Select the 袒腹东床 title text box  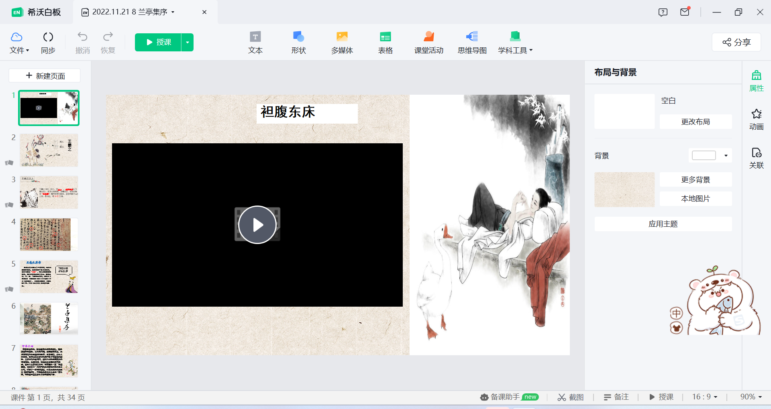point(307,113)
